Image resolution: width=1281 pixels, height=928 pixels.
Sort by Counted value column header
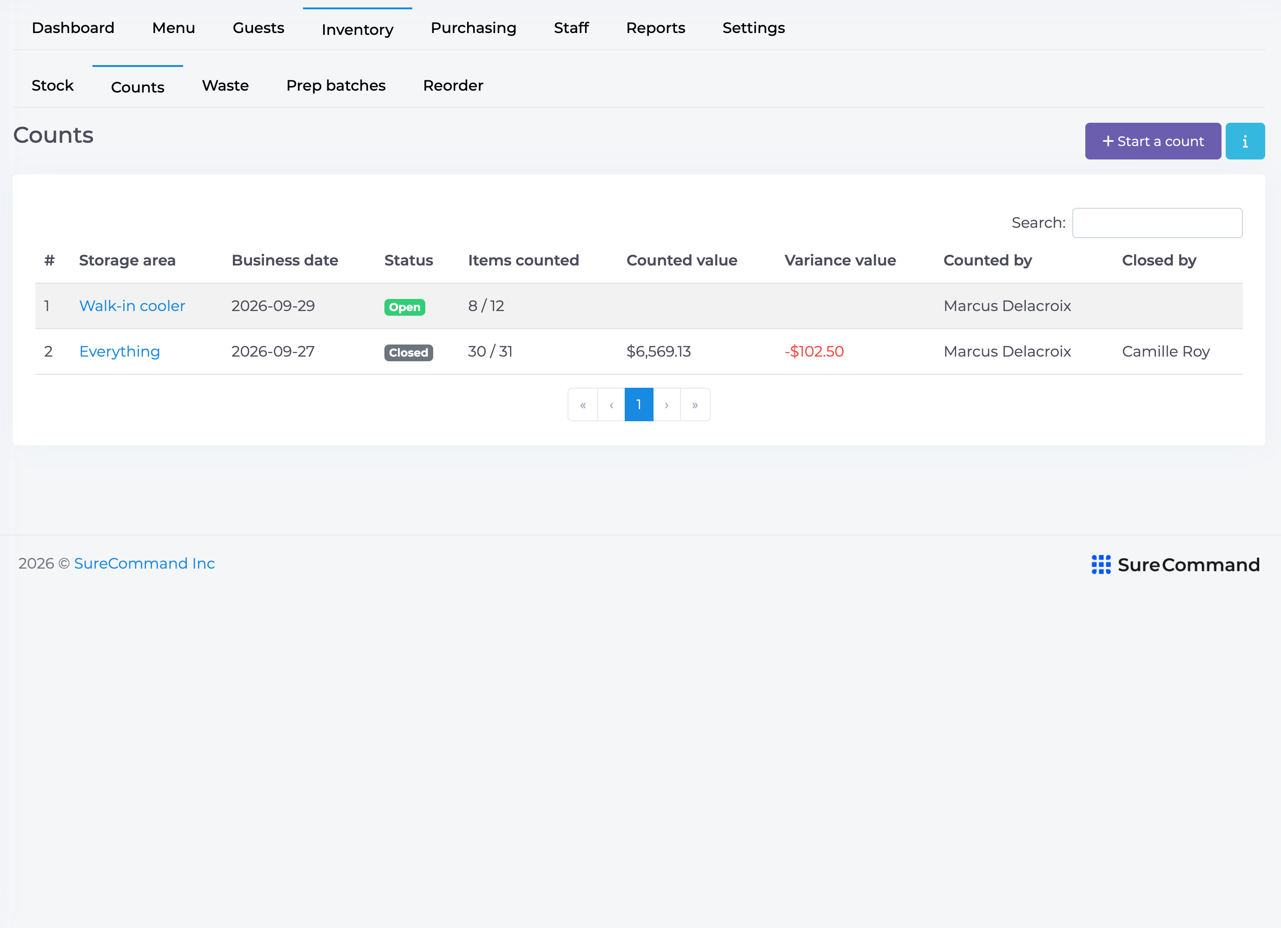click(682, 260)
